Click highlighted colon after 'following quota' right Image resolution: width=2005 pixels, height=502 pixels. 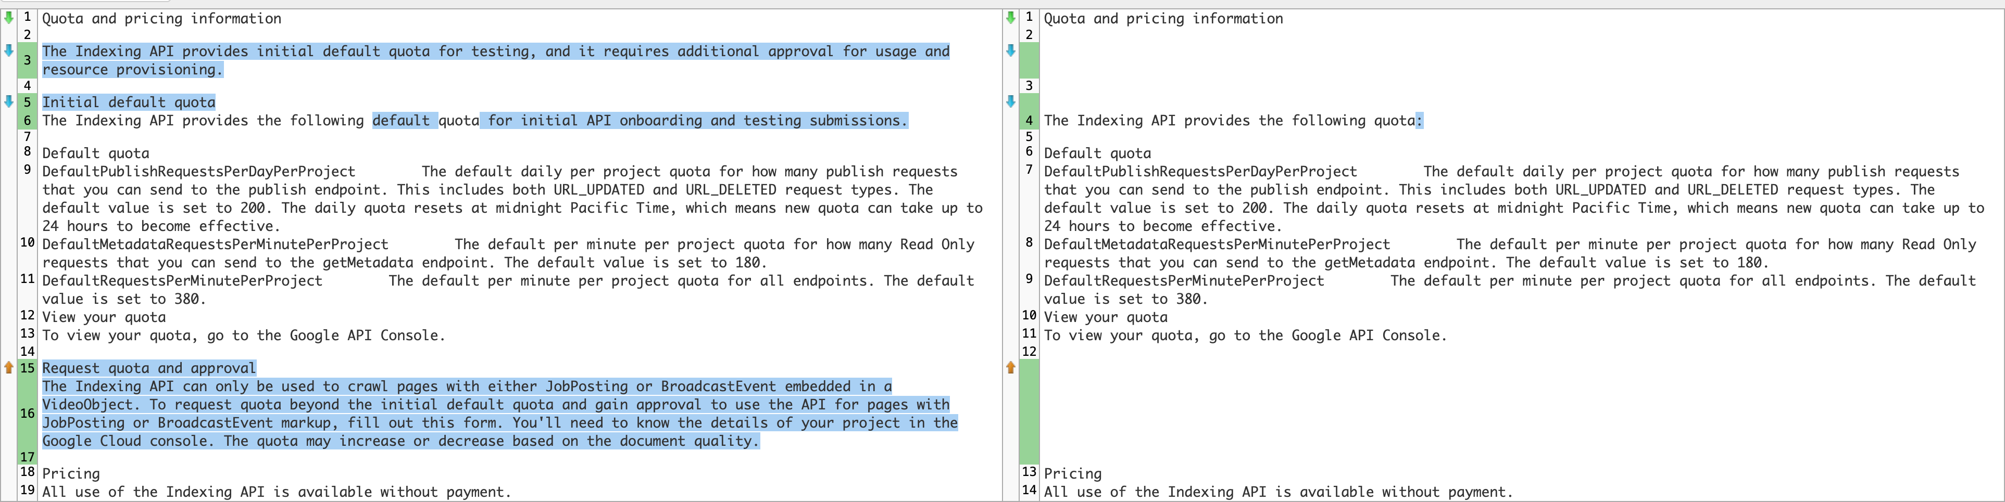(x=1419, y=121)
